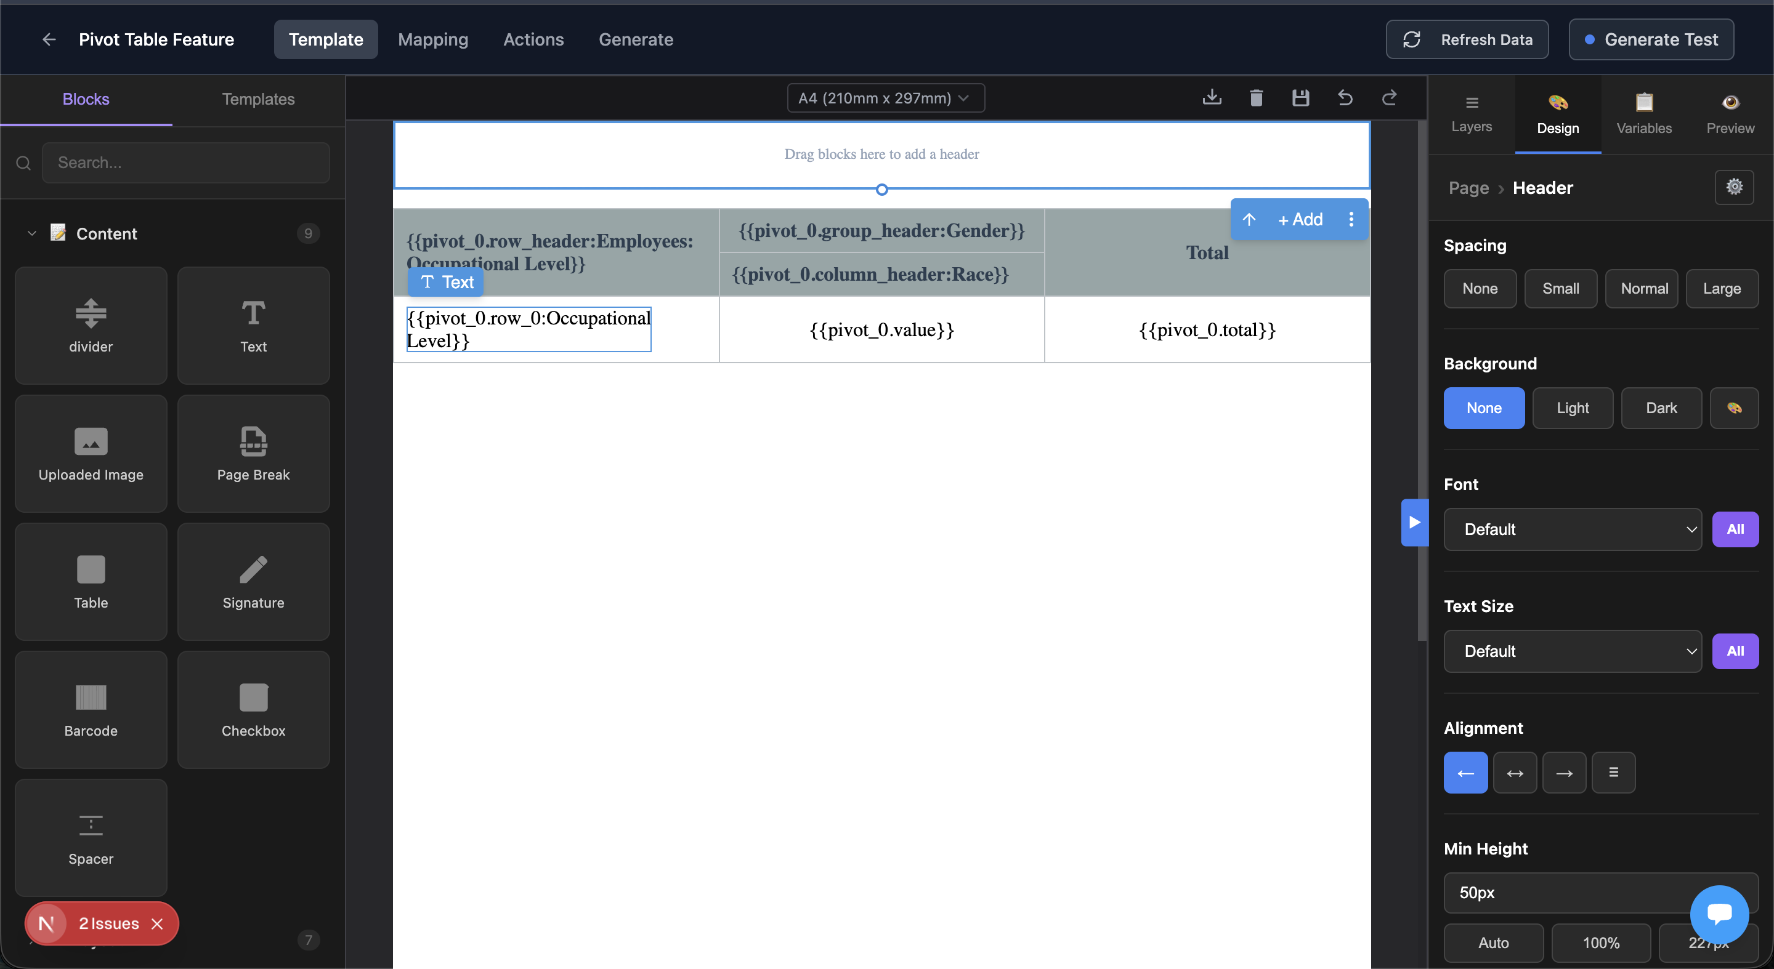Click the redo arrow icon

[x=1389, y=98]
